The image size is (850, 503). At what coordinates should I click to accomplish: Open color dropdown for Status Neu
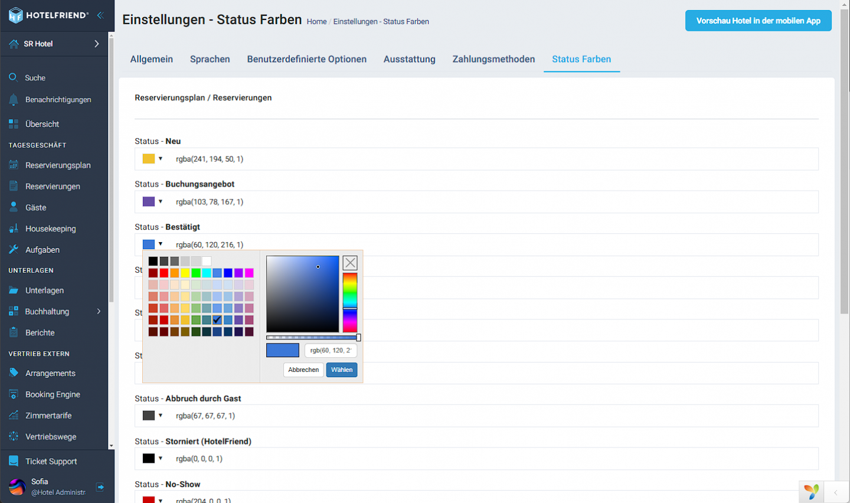click(x=161, y=159)
